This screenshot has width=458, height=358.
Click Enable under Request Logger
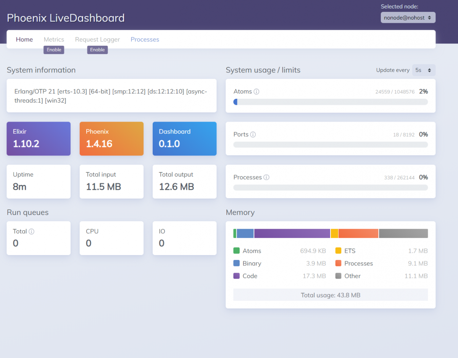point(97,50)
